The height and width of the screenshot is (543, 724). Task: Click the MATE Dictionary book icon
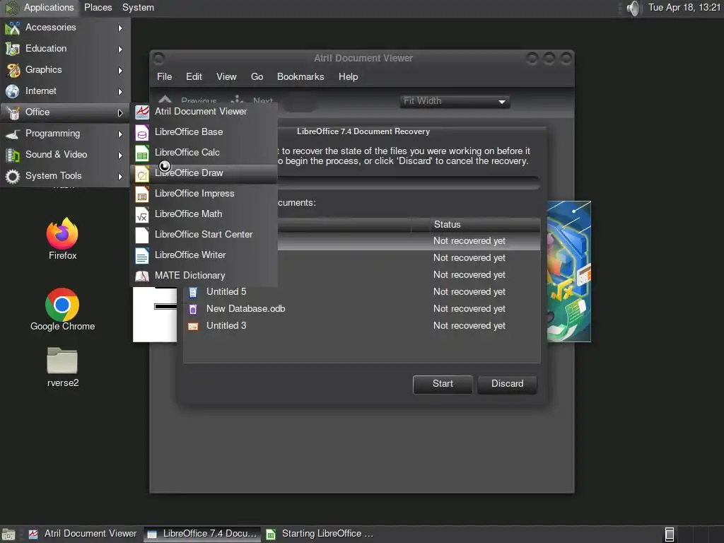point(142,276)
